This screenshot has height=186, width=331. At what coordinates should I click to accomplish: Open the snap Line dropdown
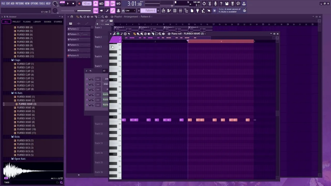click(x=131, y=11)
